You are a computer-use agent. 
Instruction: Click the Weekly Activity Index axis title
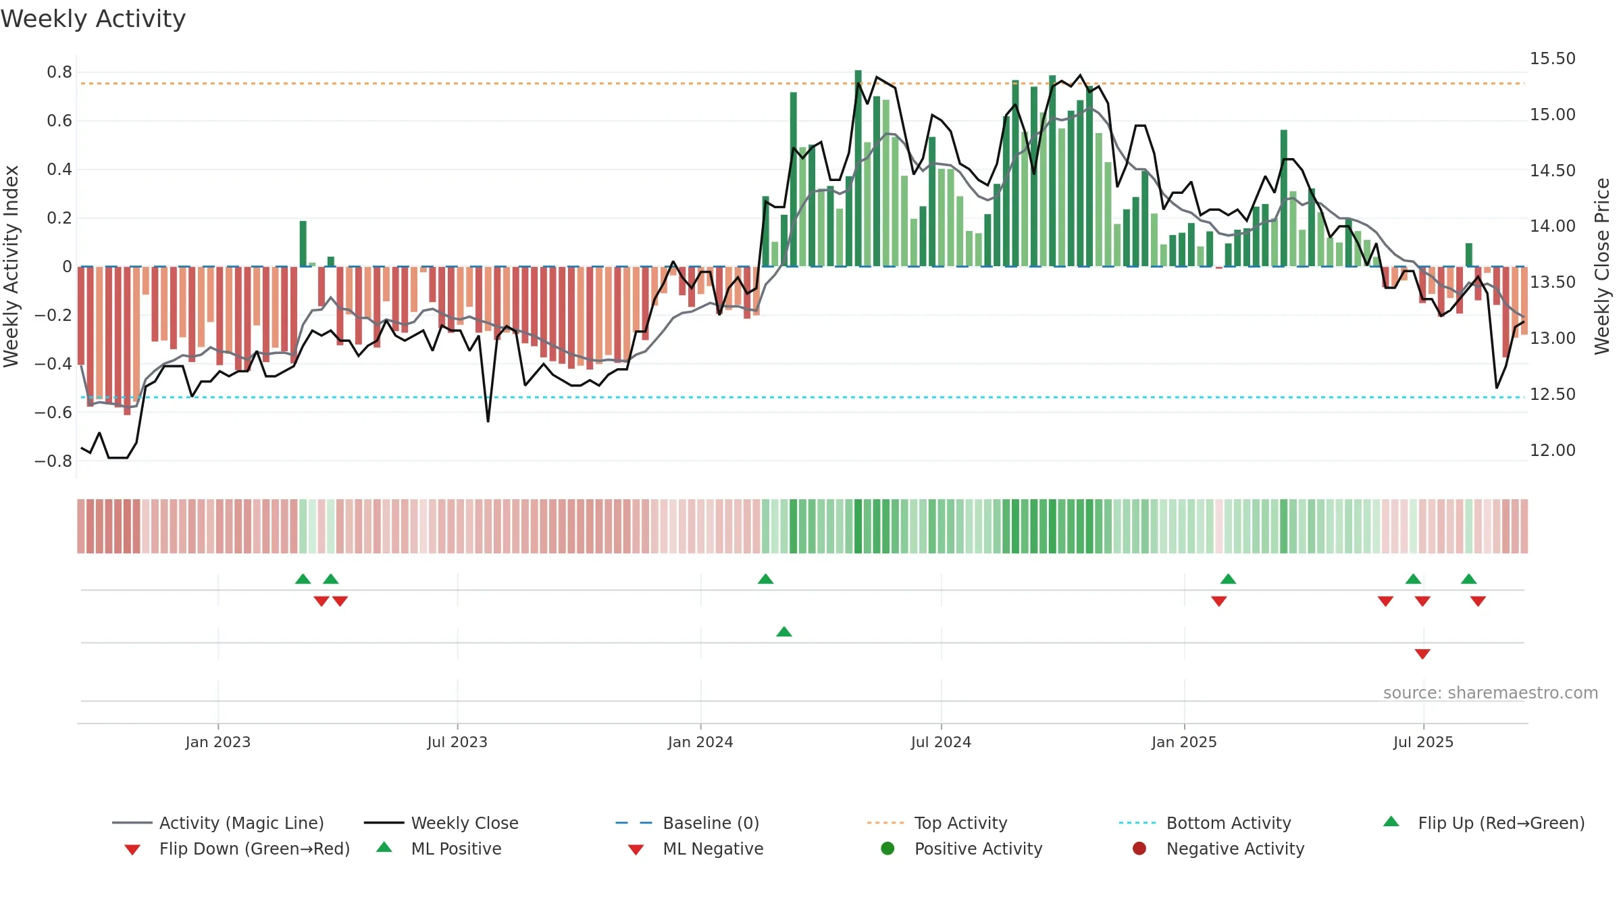click(11, 266)
